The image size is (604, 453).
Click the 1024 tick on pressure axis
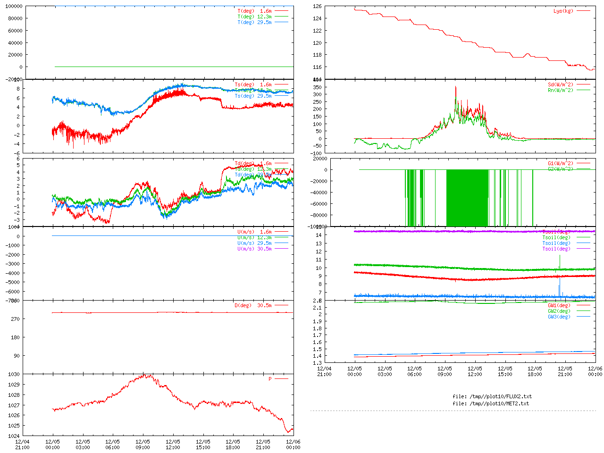coord(14,436)
